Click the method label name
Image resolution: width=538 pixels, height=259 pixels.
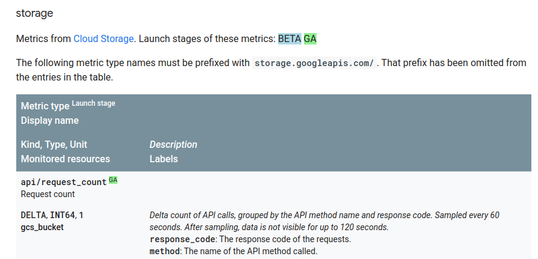pos(164,251)
